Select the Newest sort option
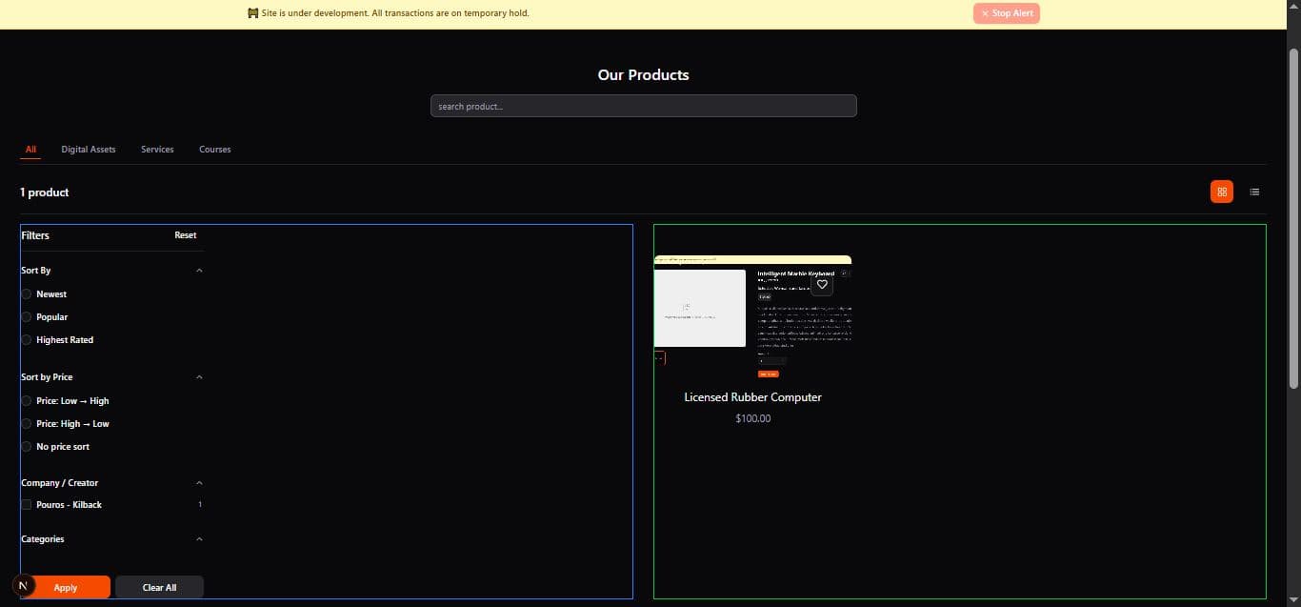Image resolution: width=1301 pixels, height=607 pixels. (27, 294)
